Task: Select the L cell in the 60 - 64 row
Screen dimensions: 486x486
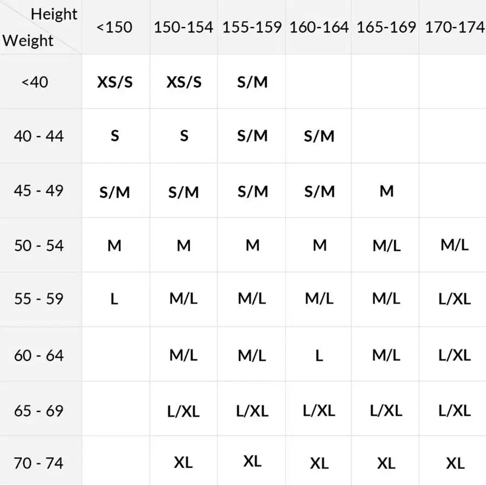Action: (319, 355)
